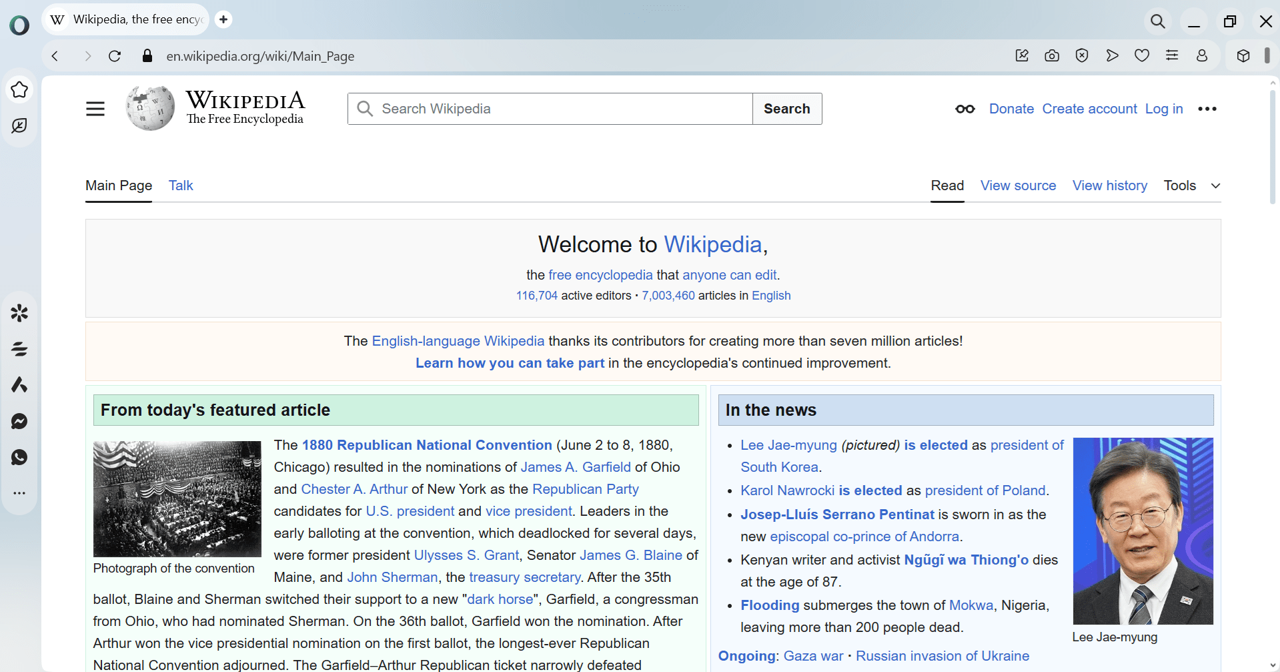This screenshot has width=1280, height=672.
Task: Open the James A. Garfield link
Action: tap(576, 467)
